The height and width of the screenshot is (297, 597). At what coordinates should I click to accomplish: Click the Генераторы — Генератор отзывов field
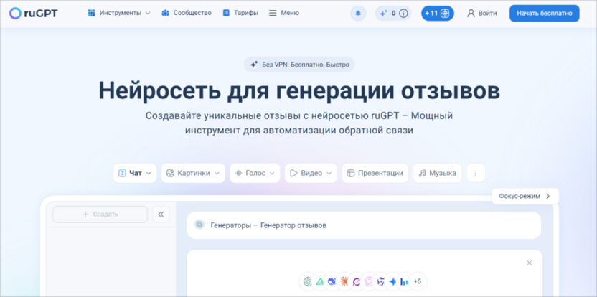click(x=364, y=225)
